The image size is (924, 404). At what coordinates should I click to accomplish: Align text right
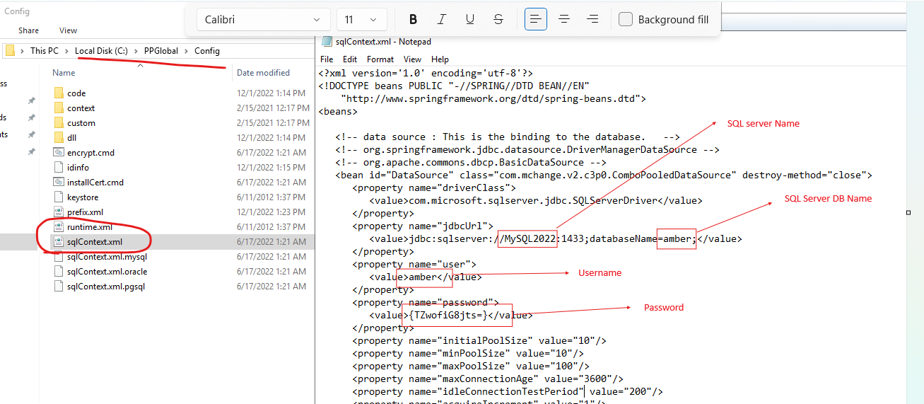click(x=592, y=19)
